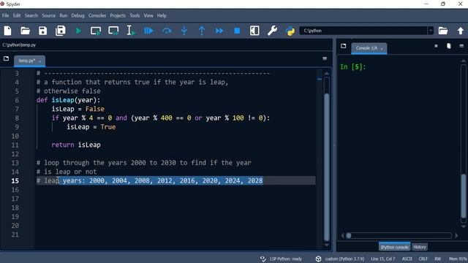Open the File menu
This screenshot has height=263, width=468.
point(6,15)
